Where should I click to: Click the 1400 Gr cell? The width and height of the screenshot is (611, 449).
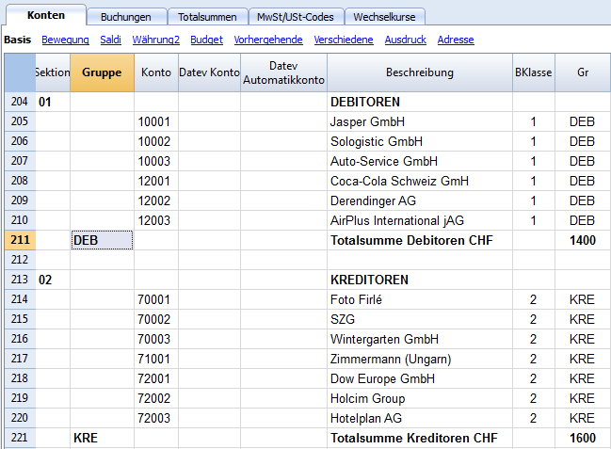tap(583, 240)
